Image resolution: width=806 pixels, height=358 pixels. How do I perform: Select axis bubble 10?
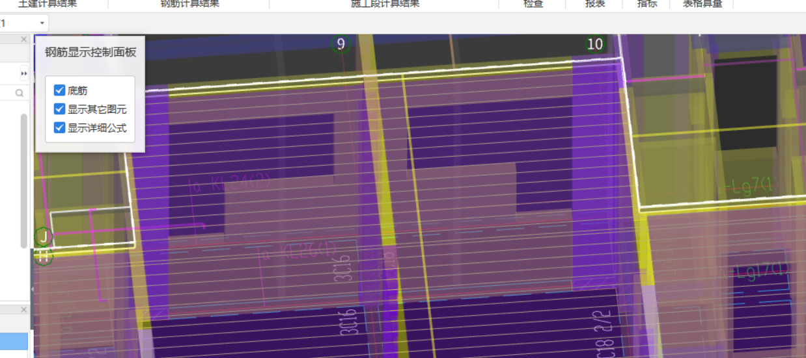(x=595, y=44)
